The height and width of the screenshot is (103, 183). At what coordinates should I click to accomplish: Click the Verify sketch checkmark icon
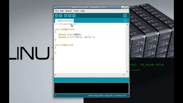57,15
